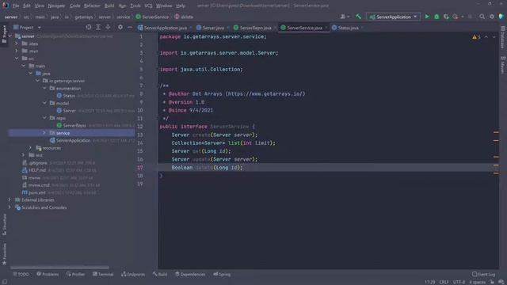This screenshot has width=507, height=285.
Task: Open the Spring tool window
Action: point(222,275)
